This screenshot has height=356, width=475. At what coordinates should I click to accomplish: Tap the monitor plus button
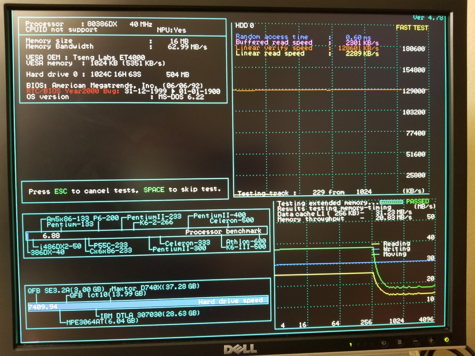(x=431, y=340)
